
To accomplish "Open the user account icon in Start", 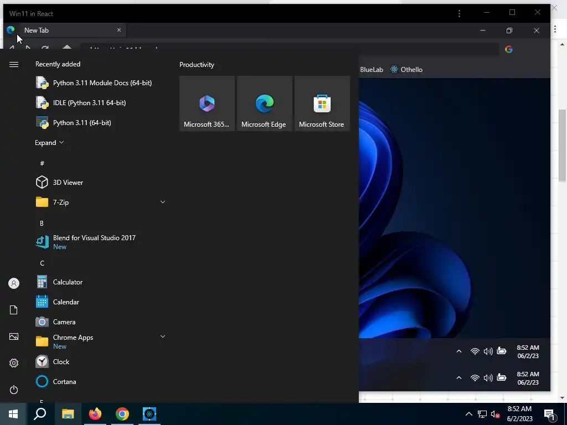I will pos(14,283).
